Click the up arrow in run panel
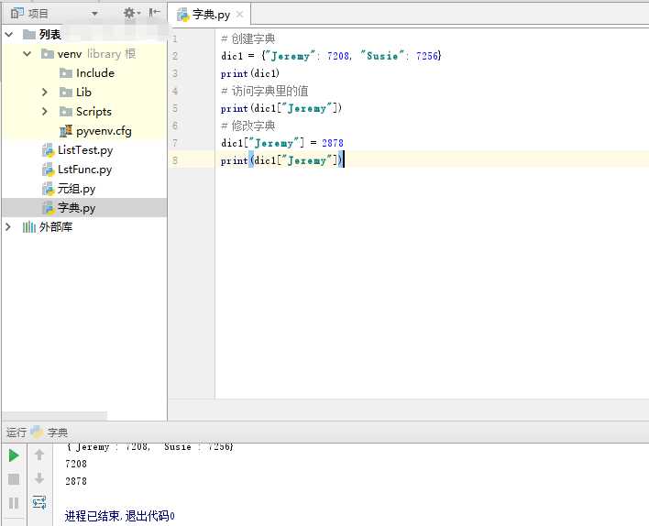The height and width of the screenshot is (526, 649). [39, 455]
